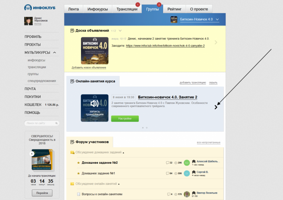Open Алексей Шабель... author avatar
Screen dimensions: 283x200
187,163
